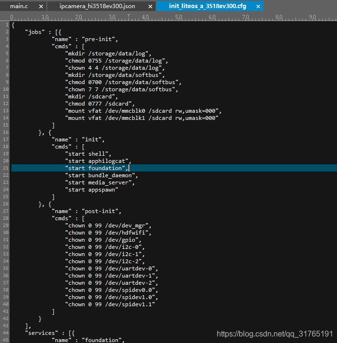Click line number 21 in gutter
337x343 pixels.
pyautogui.click(x=6, y=168)
